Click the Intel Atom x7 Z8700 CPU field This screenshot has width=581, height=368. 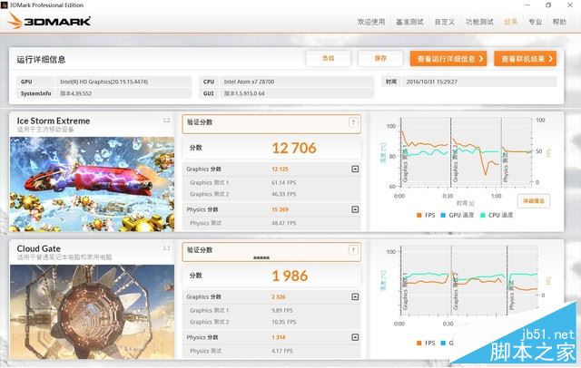click(297, 82)
